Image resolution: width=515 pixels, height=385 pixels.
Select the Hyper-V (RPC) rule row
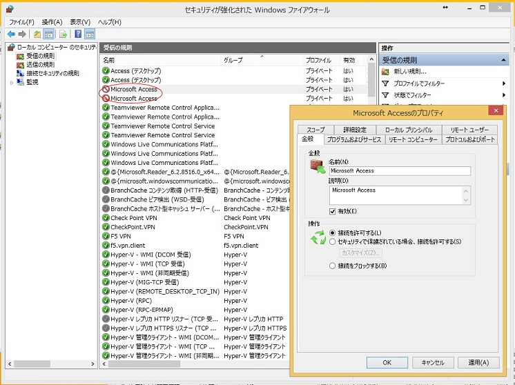(195, 301)
